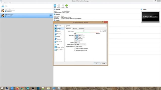This screenshot has height=90, width=161.
Task: Open the Tools item in VM list
Action: click(27, 6)
